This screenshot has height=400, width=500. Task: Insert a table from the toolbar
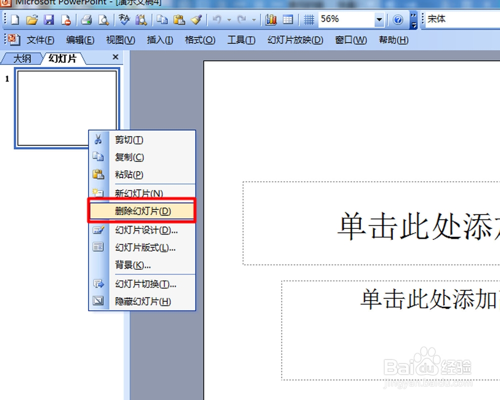(288, 19)
